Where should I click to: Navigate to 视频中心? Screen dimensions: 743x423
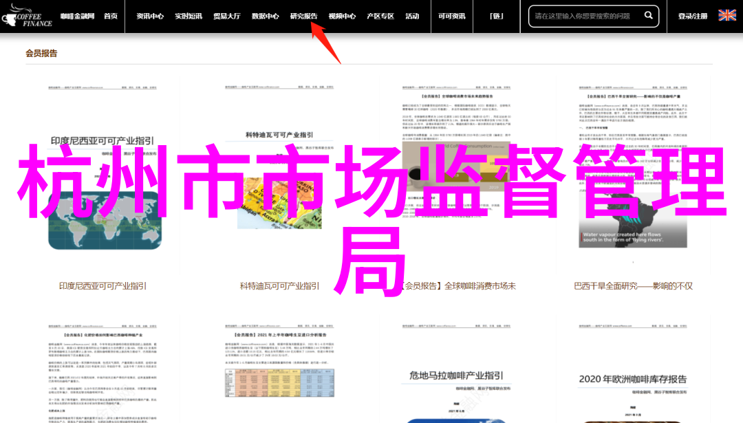tap(342, 17)
